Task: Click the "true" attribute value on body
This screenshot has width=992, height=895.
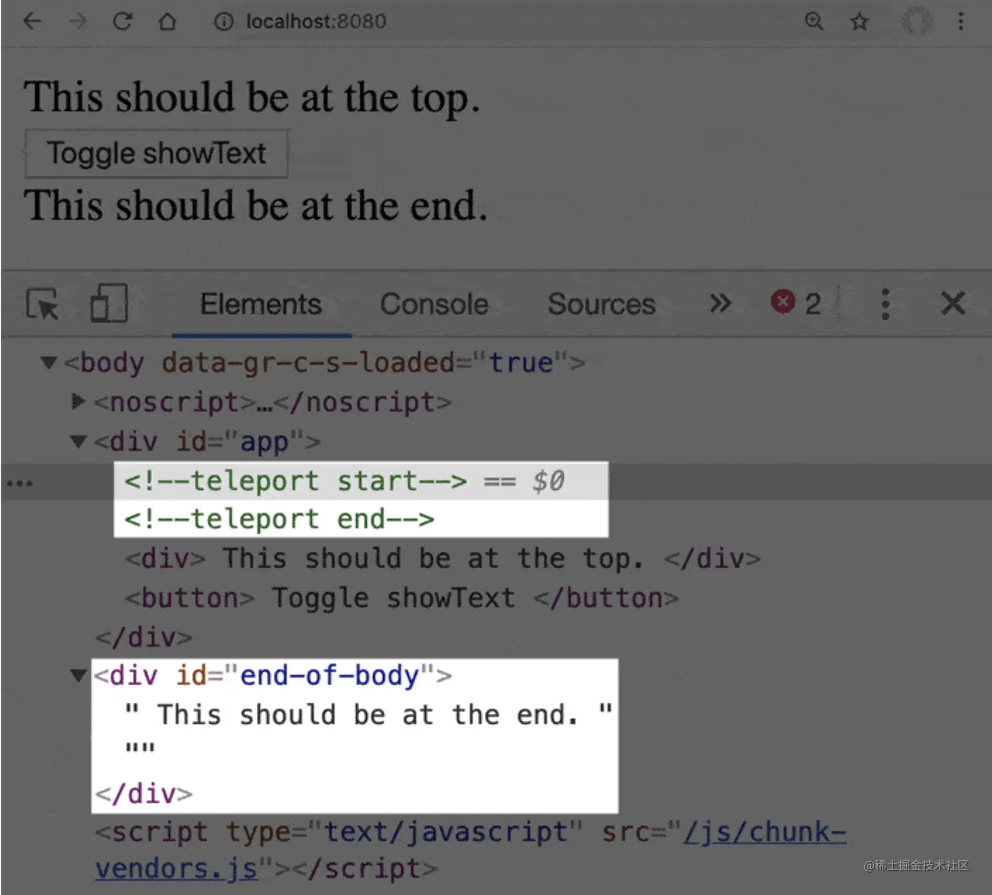Action: point(521,362)
